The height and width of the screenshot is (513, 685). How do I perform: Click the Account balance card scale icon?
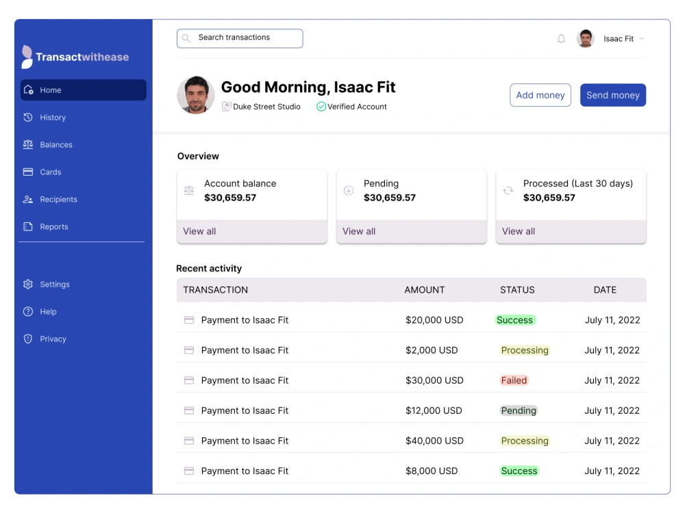[x=189, y=190]
